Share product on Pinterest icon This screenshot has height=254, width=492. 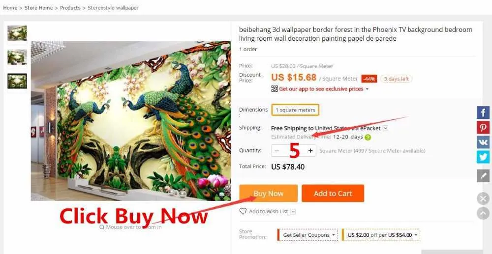point(483,127)
